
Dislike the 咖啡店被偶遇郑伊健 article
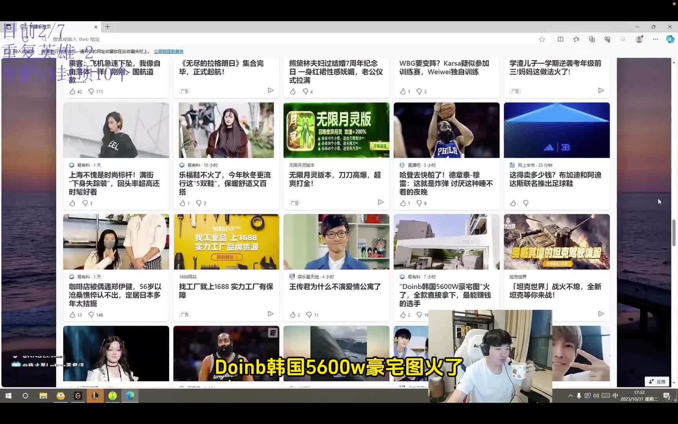[91, 315]
